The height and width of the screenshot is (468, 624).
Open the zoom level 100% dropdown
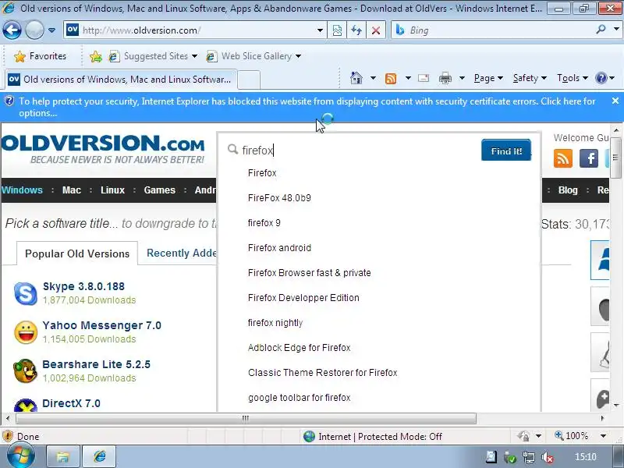[x=603, y=436]
